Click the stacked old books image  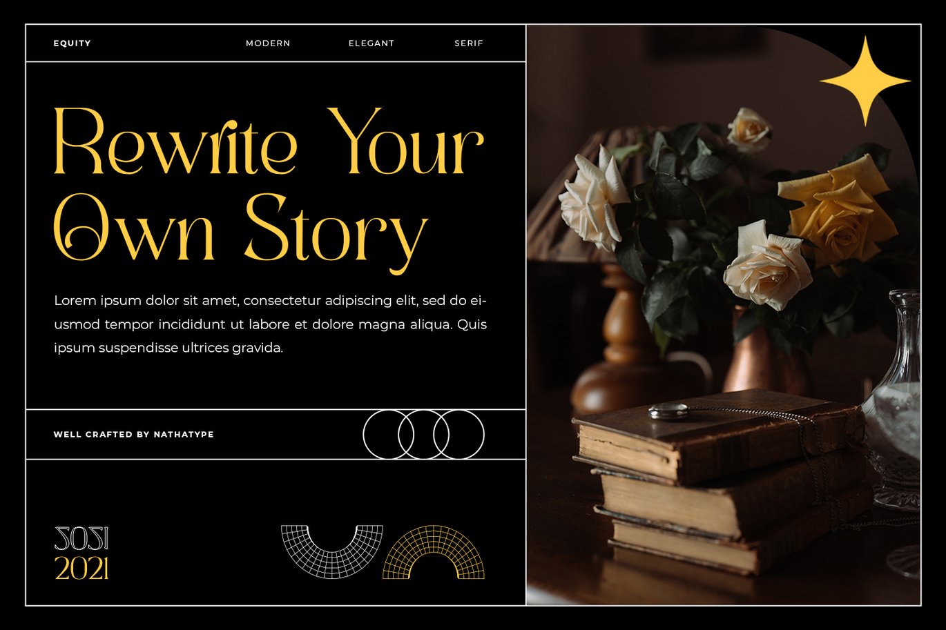pos(722,480)
